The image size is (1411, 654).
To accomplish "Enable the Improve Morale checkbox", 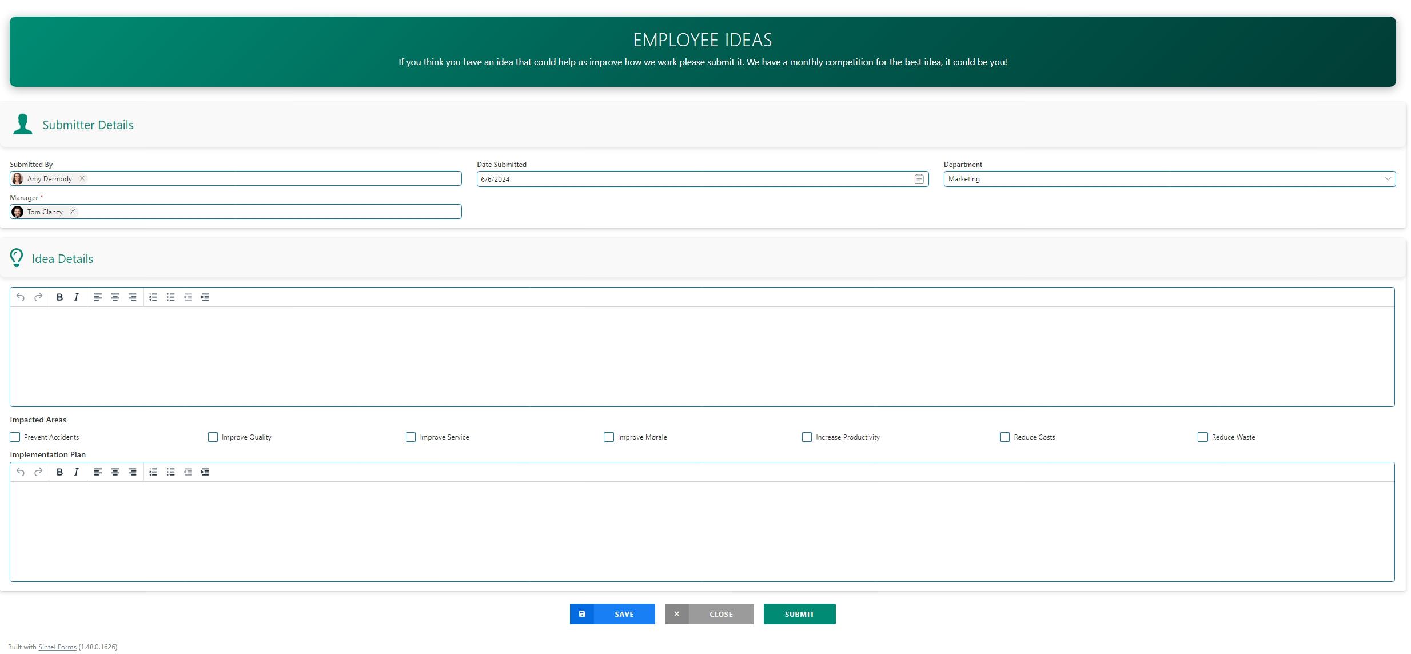I will point(608,437).
